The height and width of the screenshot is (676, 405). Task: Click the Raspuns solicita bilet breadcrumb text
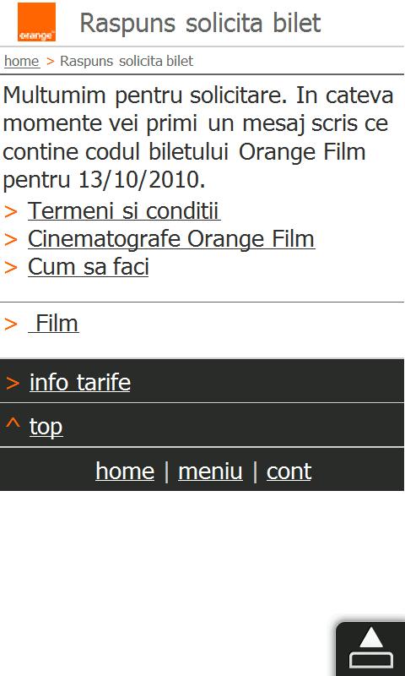[x=127, y=61]
